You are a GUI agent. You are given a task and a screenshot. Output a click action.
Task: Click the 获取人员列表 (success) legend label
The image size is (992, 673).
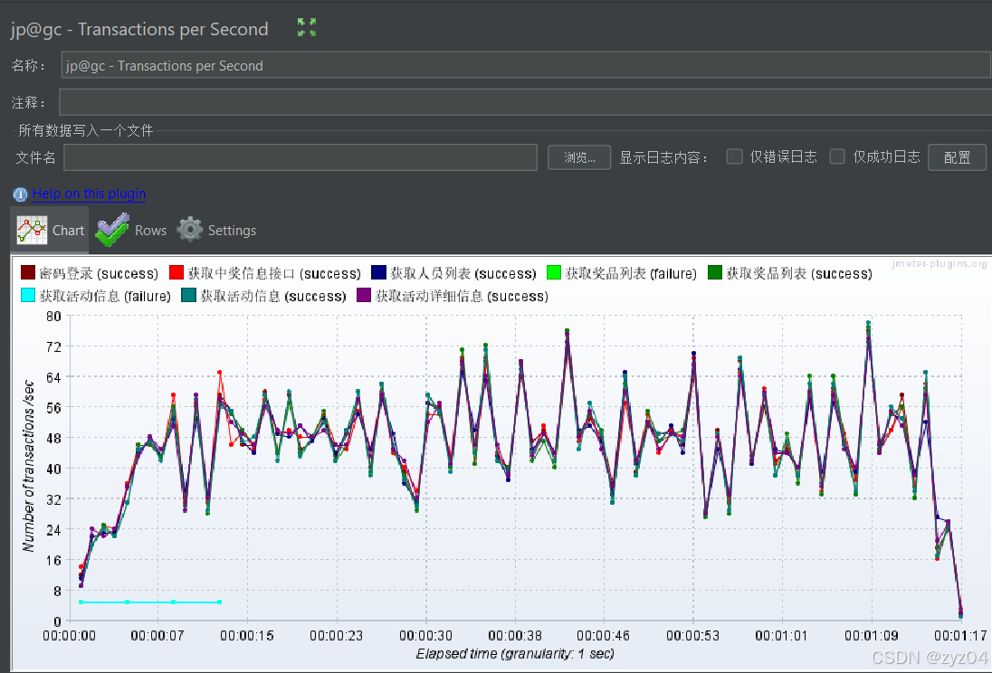click(463, 273)
